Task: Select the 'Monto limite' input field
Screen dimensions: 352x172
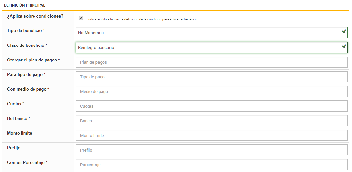Action: (x=211, y=136)
